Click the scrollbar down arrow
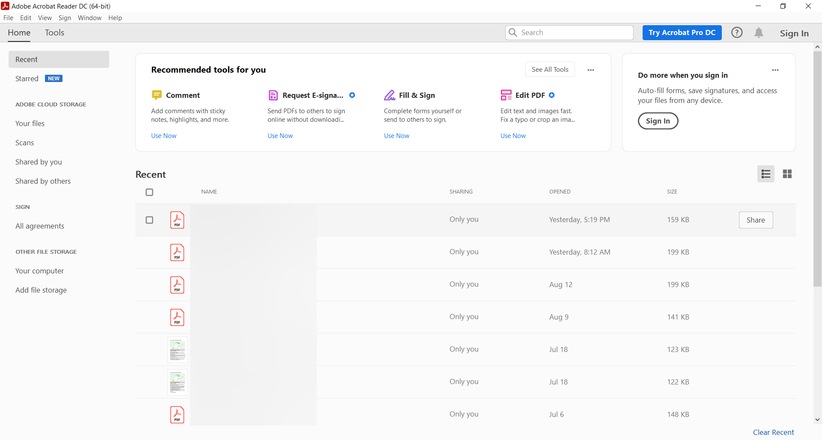This screenshot has height=440, width=822. 817,420
